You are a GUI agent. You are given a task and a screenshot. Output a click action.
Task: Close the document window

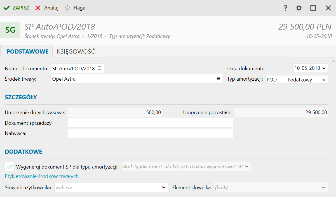click(x=328, y=8)
